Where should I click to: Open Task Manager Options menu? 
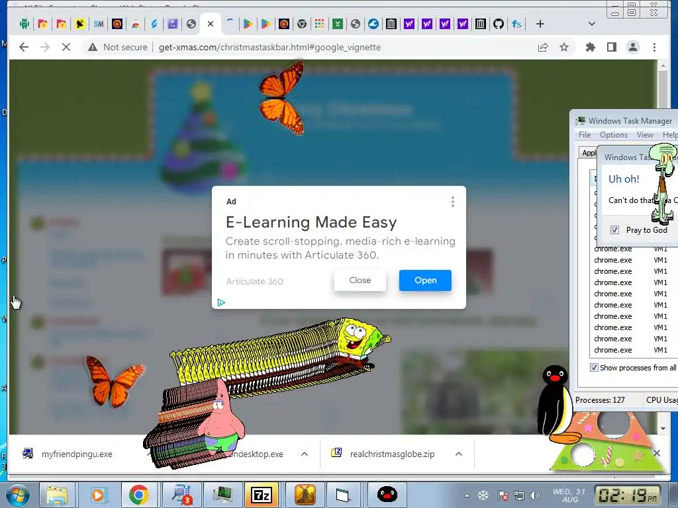click(x=614, y=135)
